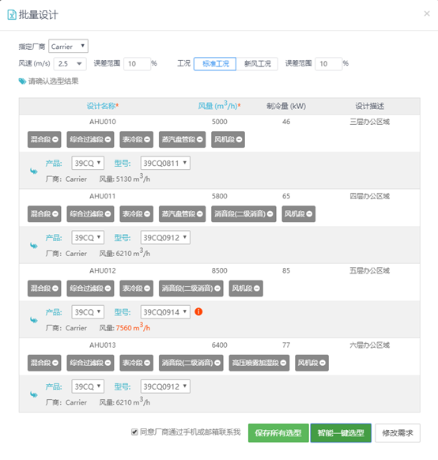
Task: Remove 消音段(二级消音) from AHU013
Action: [x=217, y=363]
